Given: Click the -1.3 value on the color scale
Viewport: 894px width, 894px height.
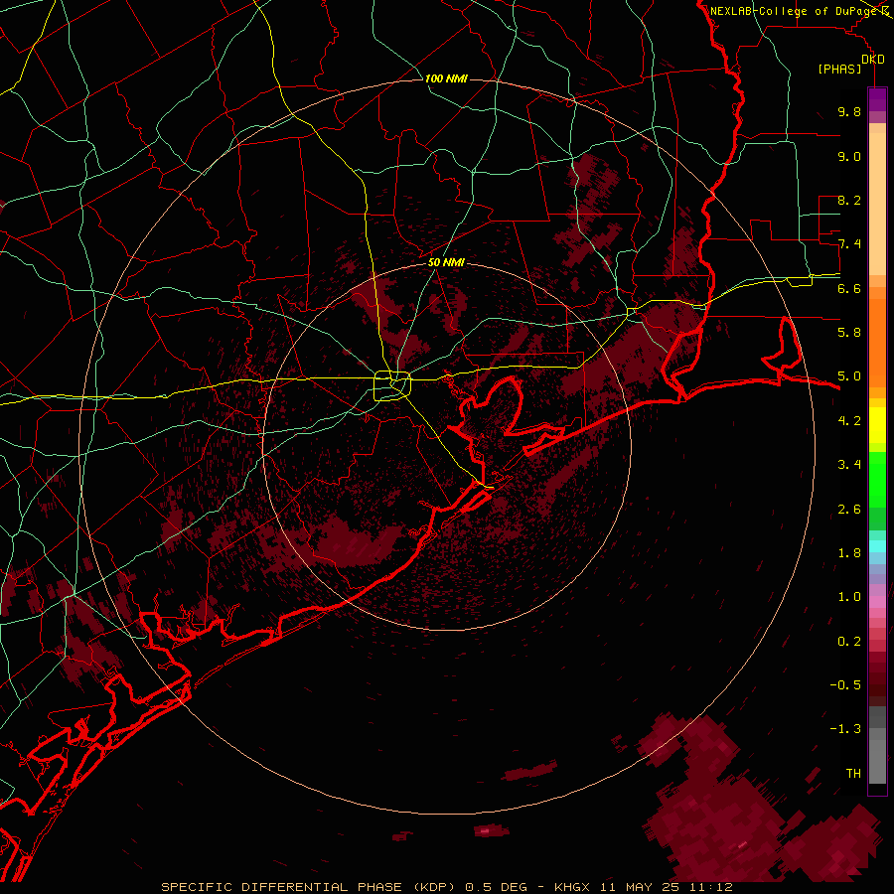Looking at the screenshot, I should [845, 729].
